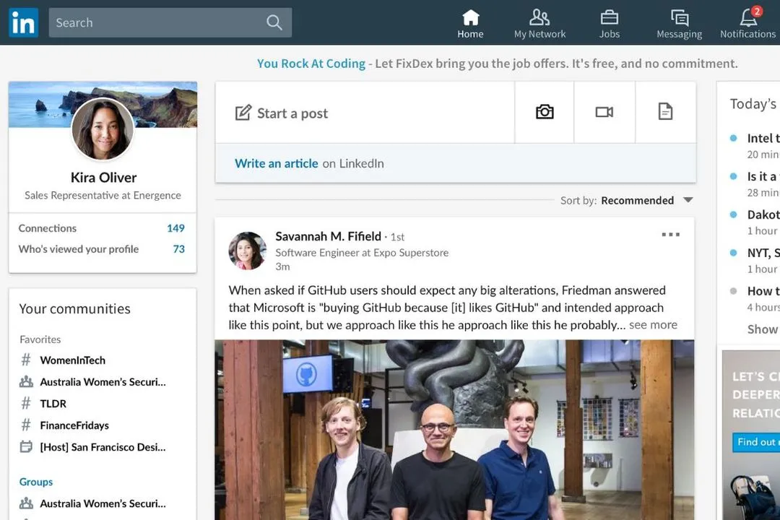Image resolution: width=780 pixels, height=520 pixels.
Task: Open post options three-dot menu
Action: coord(670,235)
